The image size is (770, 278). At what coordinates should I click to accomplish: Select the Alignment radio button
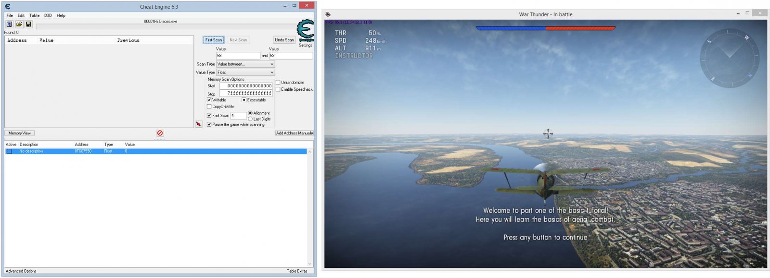250,113
